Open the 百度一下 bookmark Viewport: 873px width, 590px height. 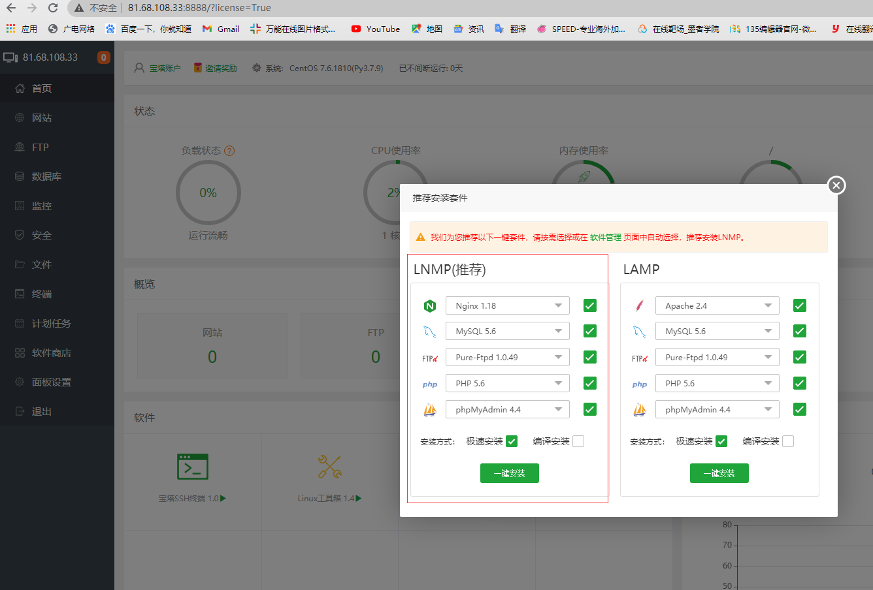148,29
